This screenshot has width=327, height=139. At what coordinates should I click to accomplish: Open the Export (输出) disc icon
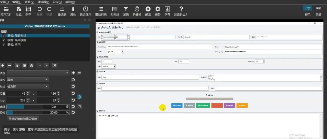tap(148, 11)
